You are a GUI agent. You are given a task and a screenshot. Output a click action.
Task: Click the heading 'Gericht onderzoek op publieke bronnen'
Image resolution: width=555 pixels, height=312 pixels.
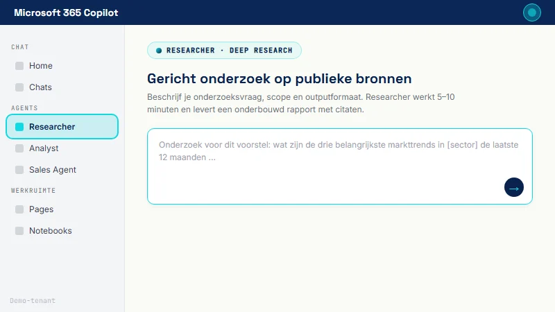tap(280, 78)
